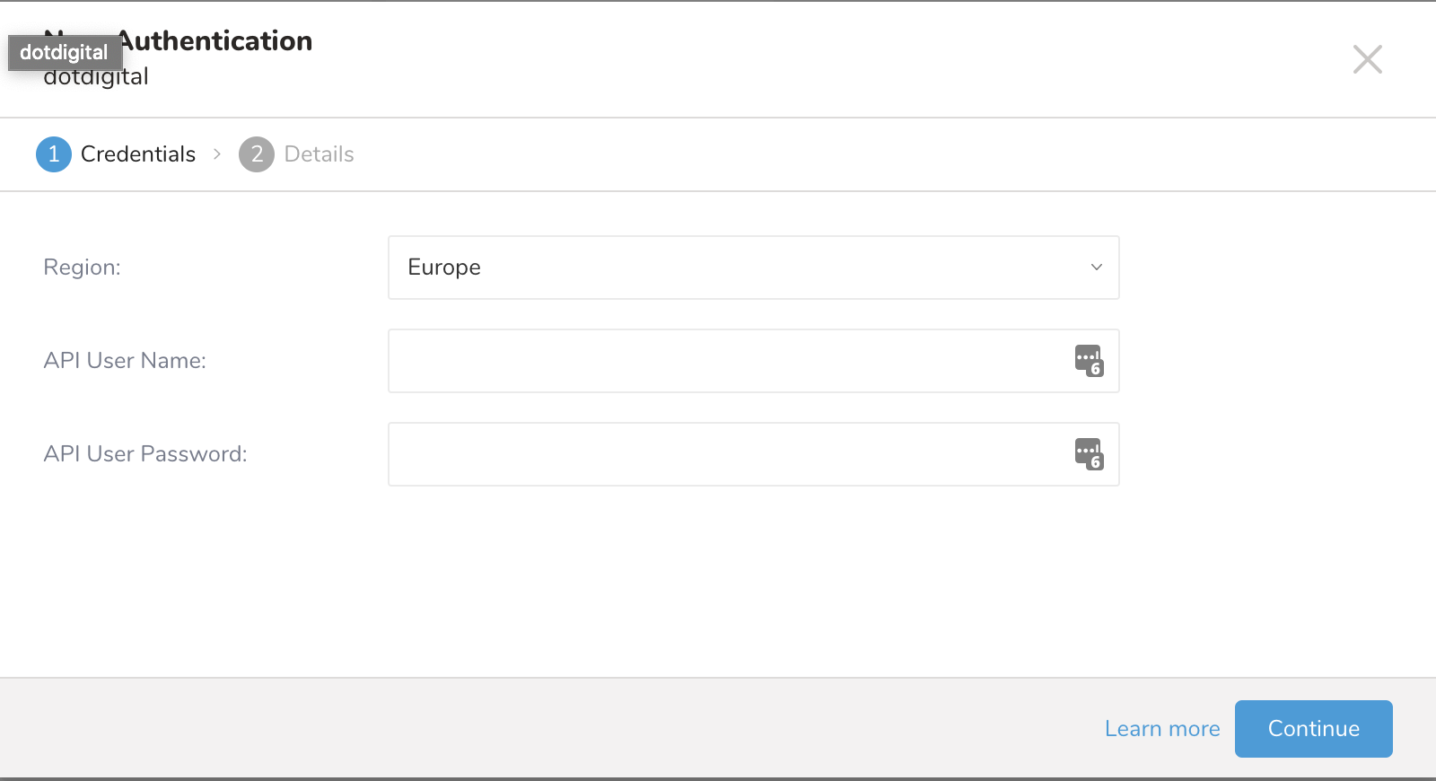Click the dark dotdigital tooltip
The image size is (1436, 781).
click(x=64, y=52)
